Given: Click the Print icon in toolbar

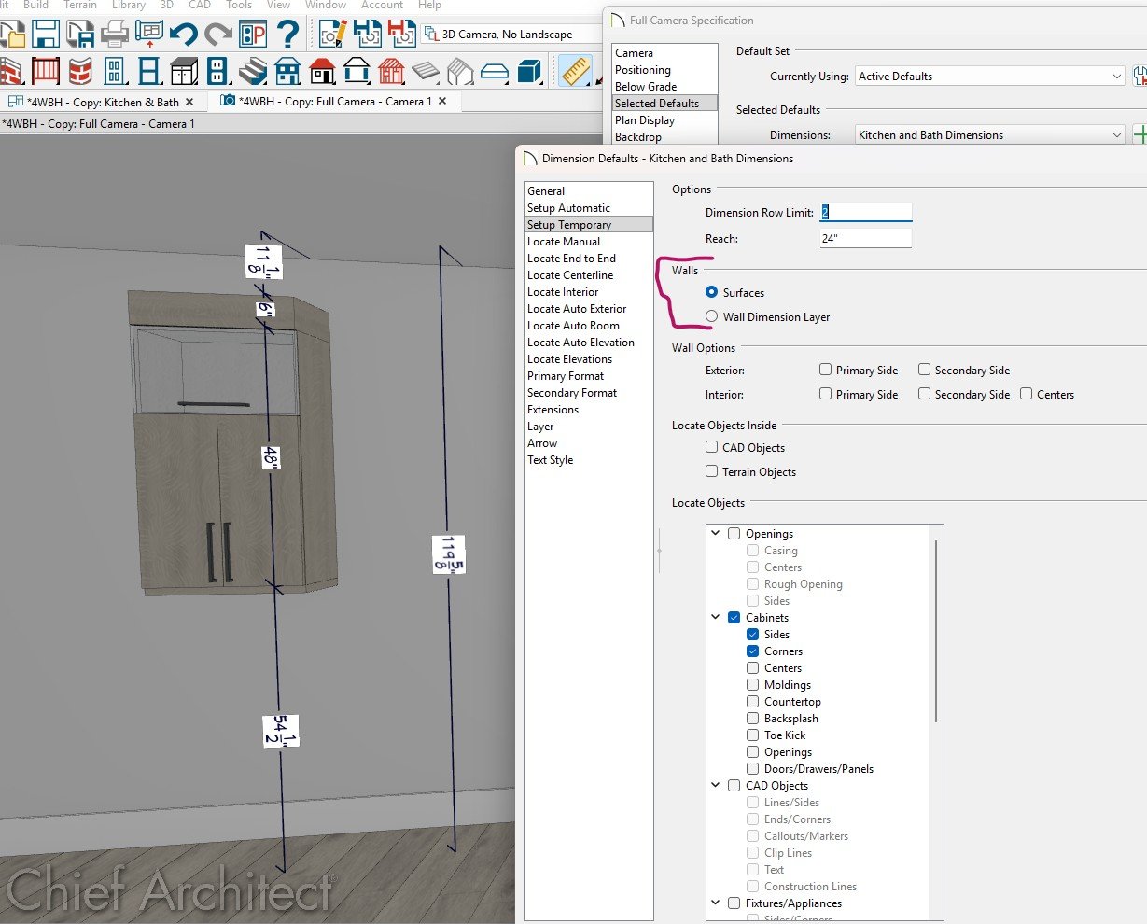Looking at the screenshot, I should pyautogui.click(x=115, y=35).
